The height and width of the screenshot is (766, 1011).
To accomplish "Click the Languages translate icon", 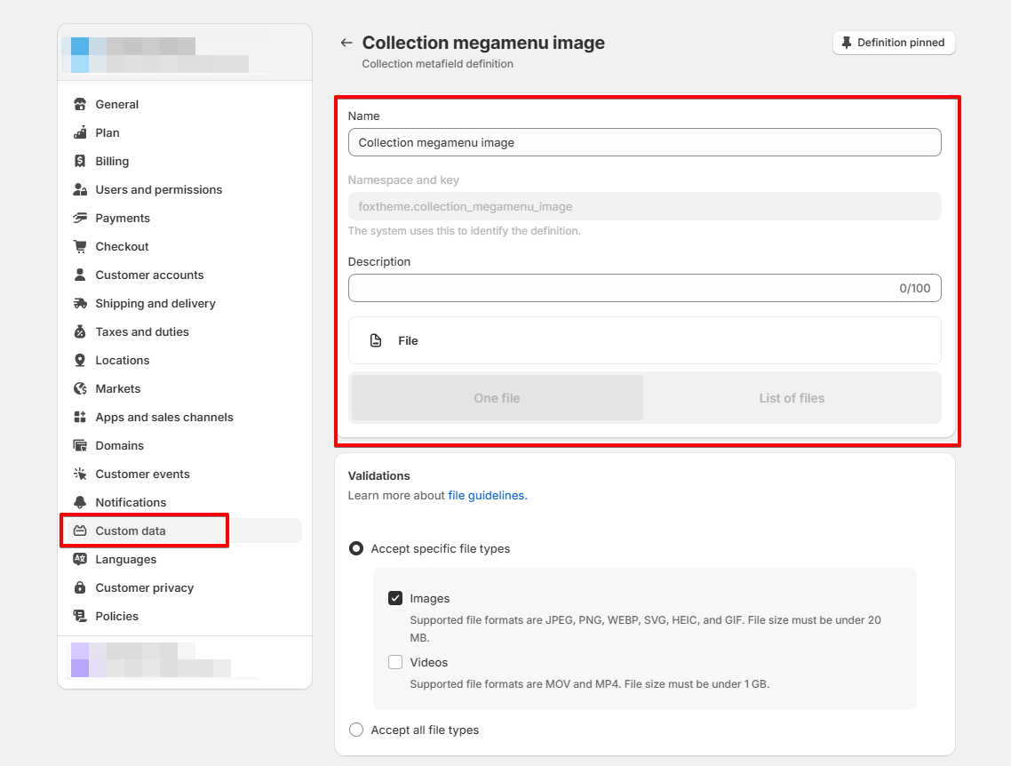I will [80, 559].
